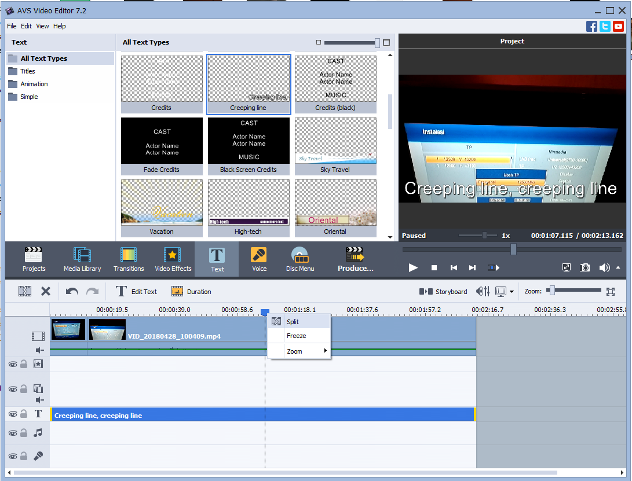The width and height of the screenshot is (632, 481).
Task: Click the Undo arrow icon
Action: point(71,291)
